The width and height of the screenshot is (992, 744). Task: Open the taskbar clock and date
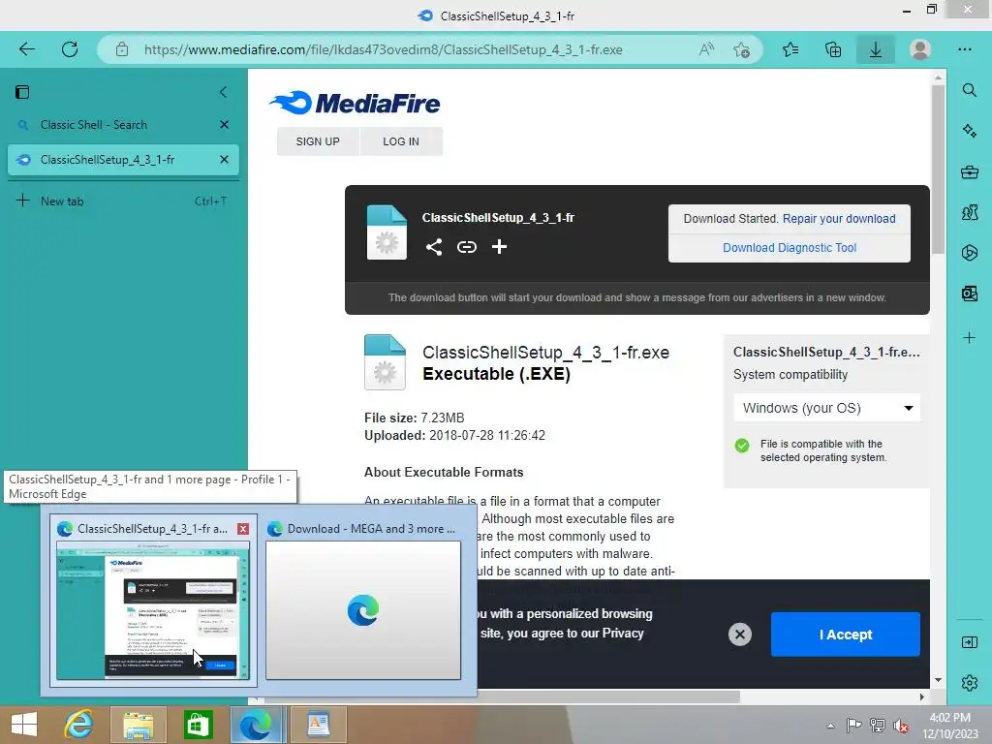tap(949, 726)
